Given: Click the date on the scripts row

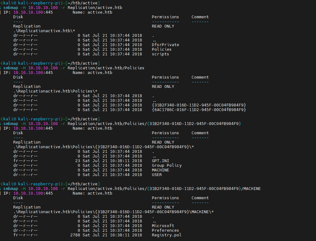Looking at the screenshot, I should [112, 54].
